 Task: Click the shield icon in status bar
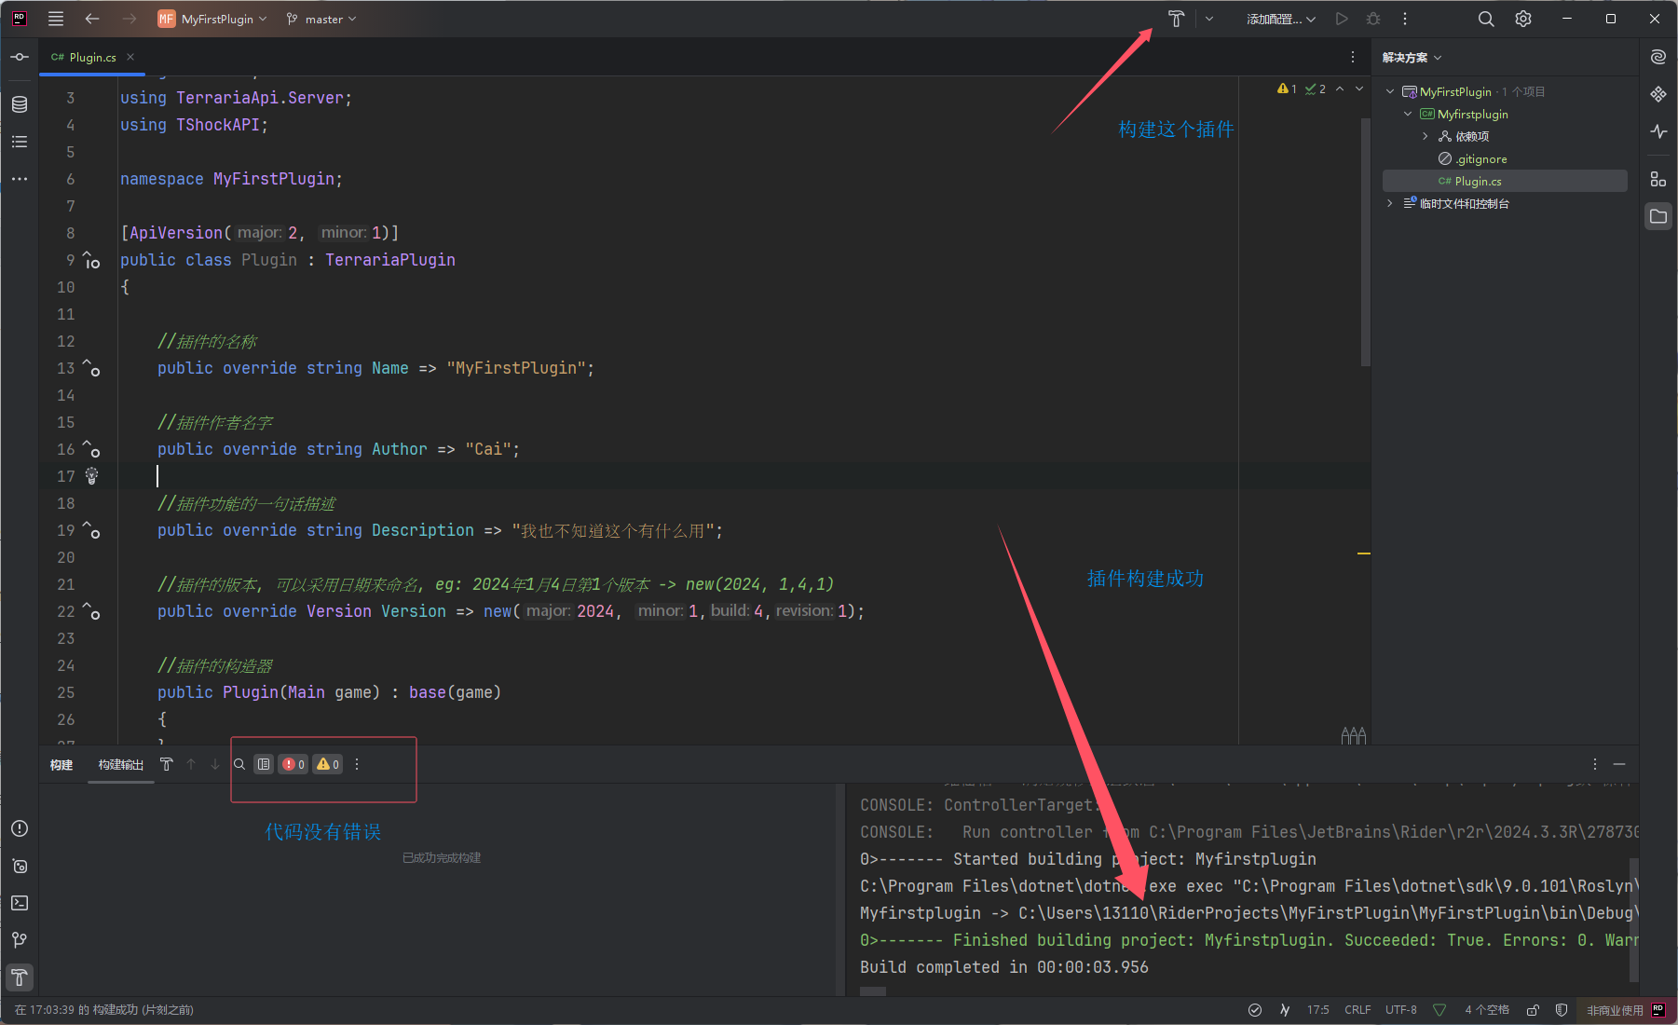tap(1562, 1010)
